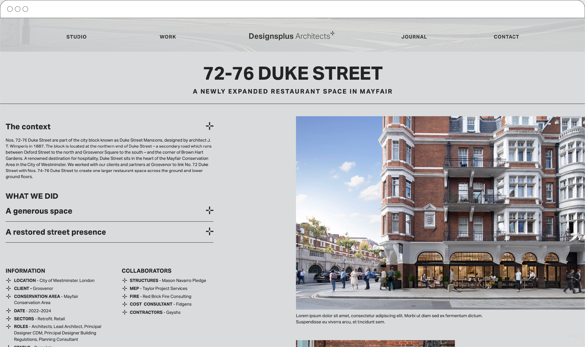Click the Designsplus Architects logo
585x347 pixels.
click(292, 36)
